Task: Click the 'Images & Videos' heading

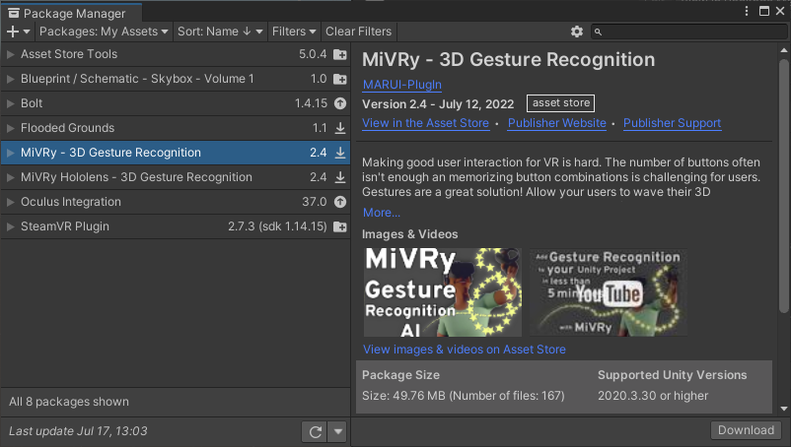Action: click(x=409, y=234)
